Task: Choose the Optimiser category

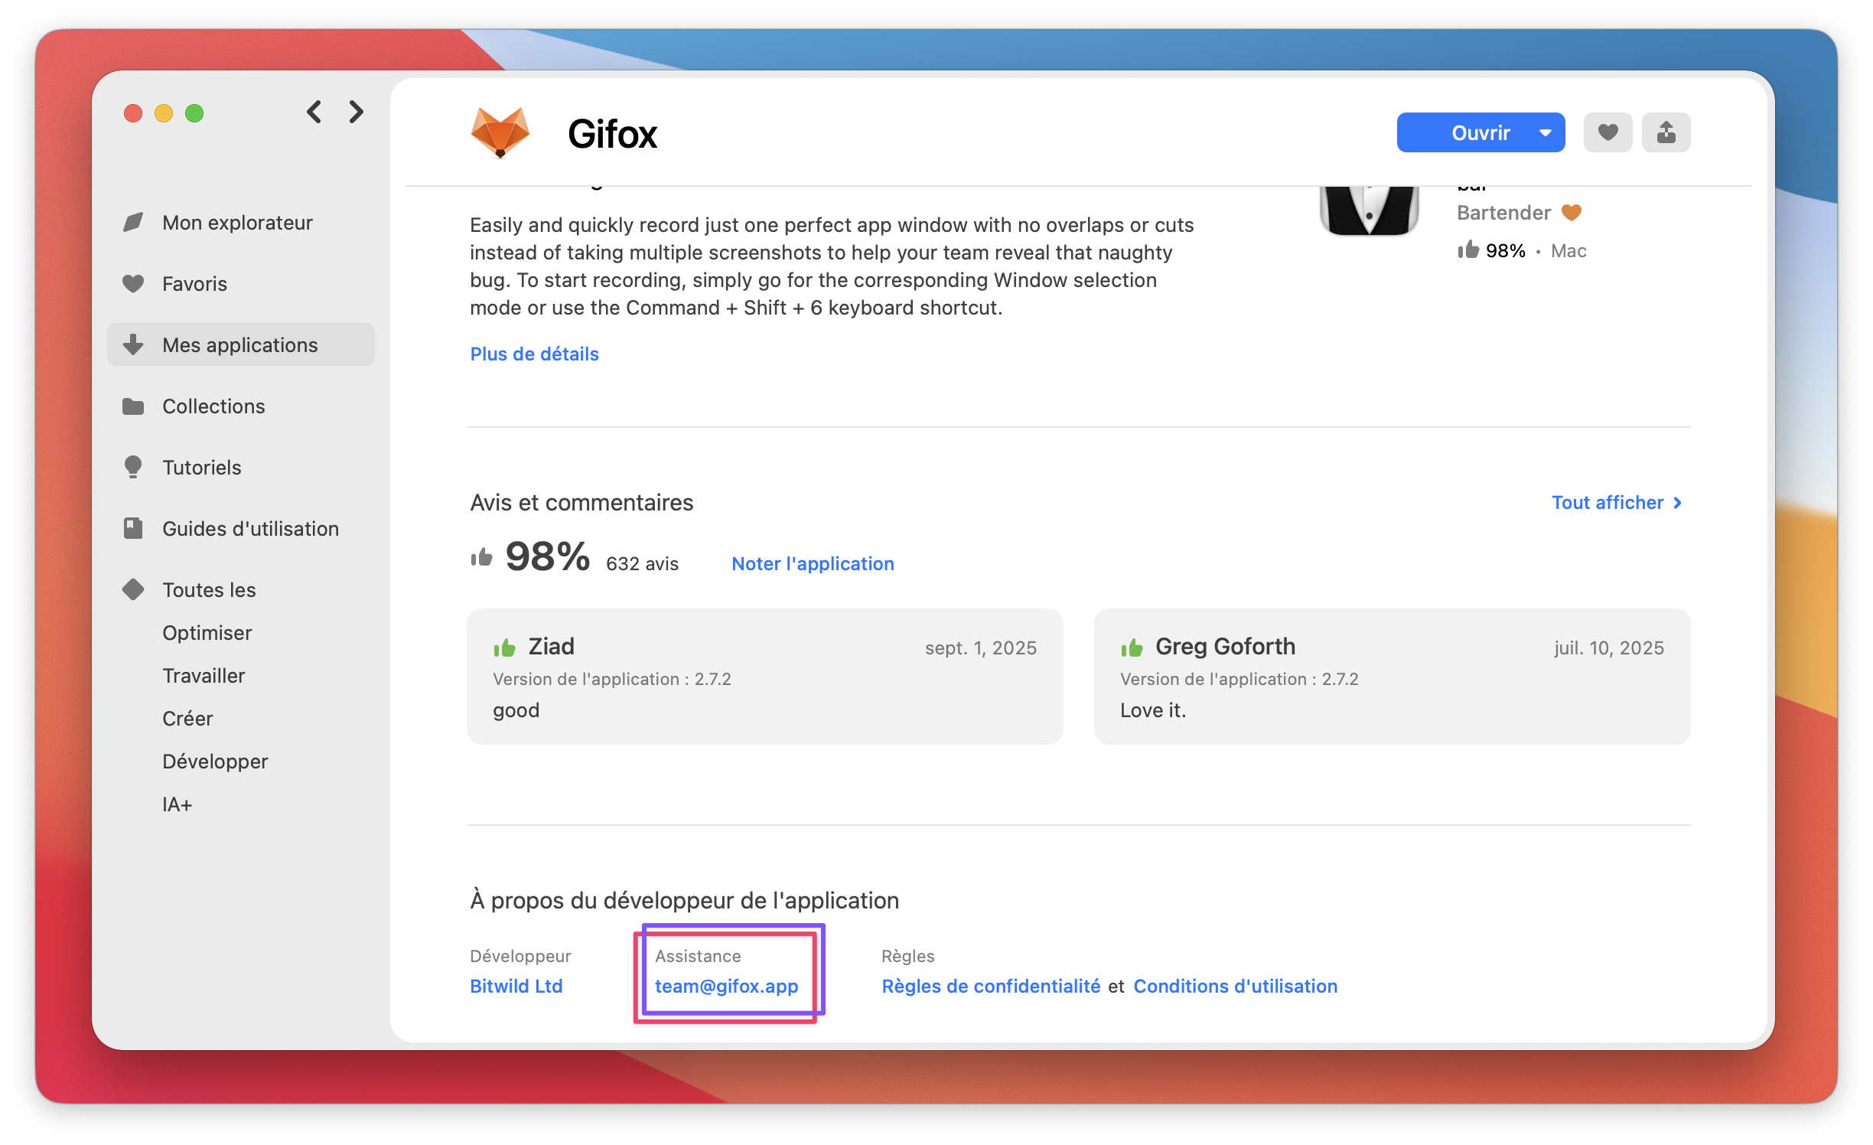Action: pos(207,633)
